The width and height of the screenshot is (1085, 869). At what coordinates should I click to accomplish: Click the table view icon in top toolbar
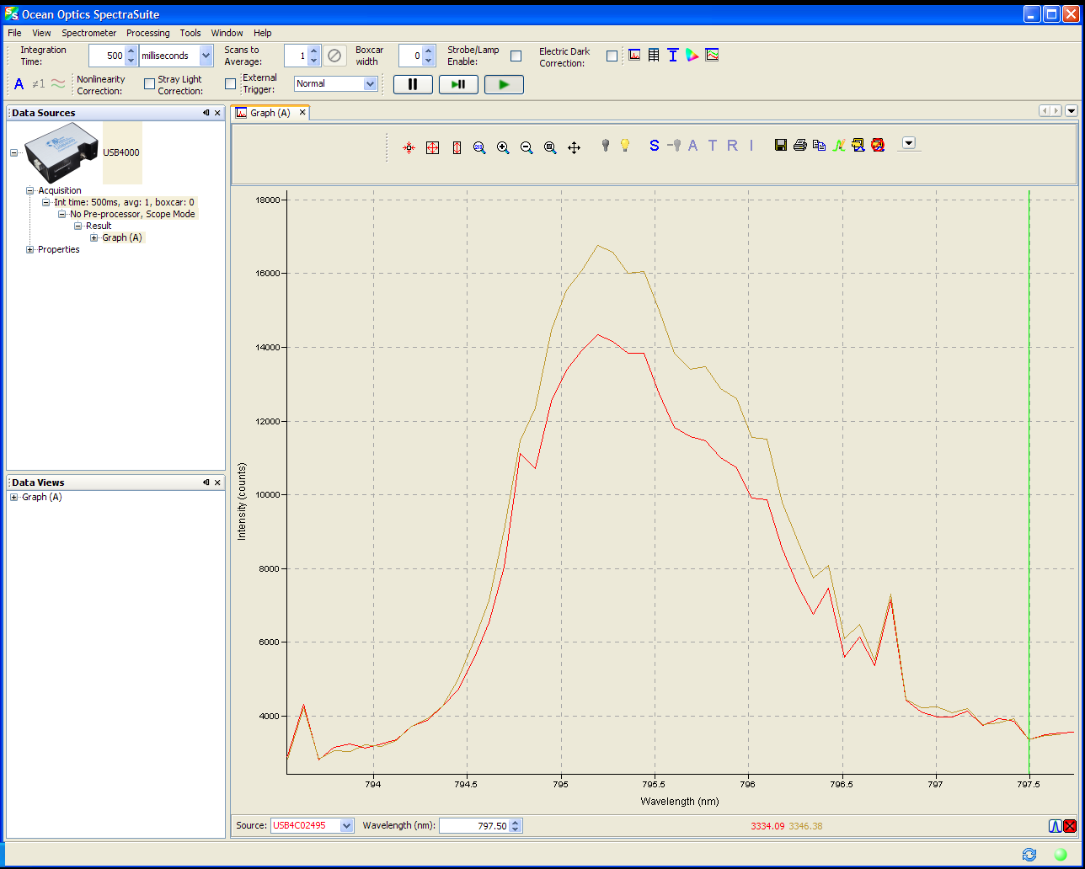tap(654, 55)
